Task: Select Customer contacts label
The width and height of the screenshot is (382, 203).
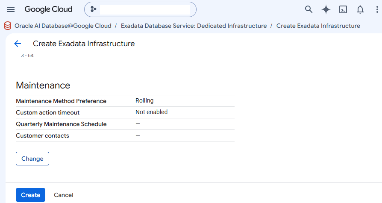Action: click(42, 136)
